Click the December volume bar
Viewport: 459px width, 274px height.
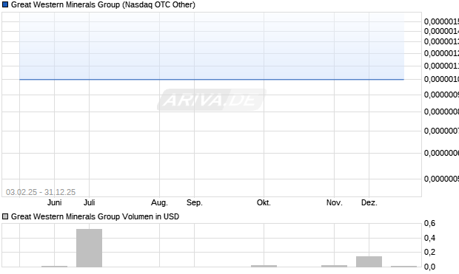[369, 261]
